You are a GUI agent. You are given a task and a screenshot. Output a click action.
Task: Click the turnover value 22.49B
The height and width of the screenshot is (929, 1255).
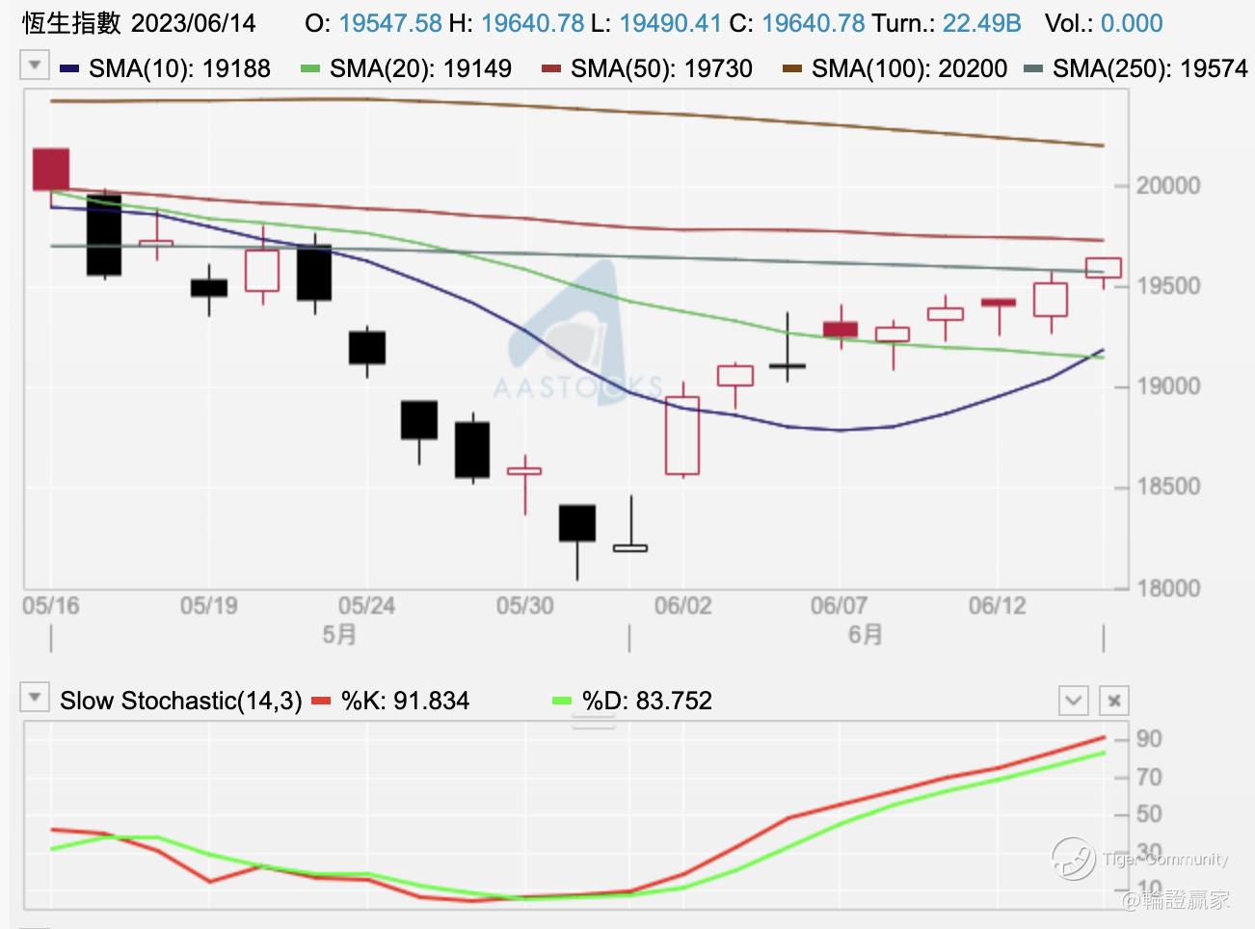[981, 23]
